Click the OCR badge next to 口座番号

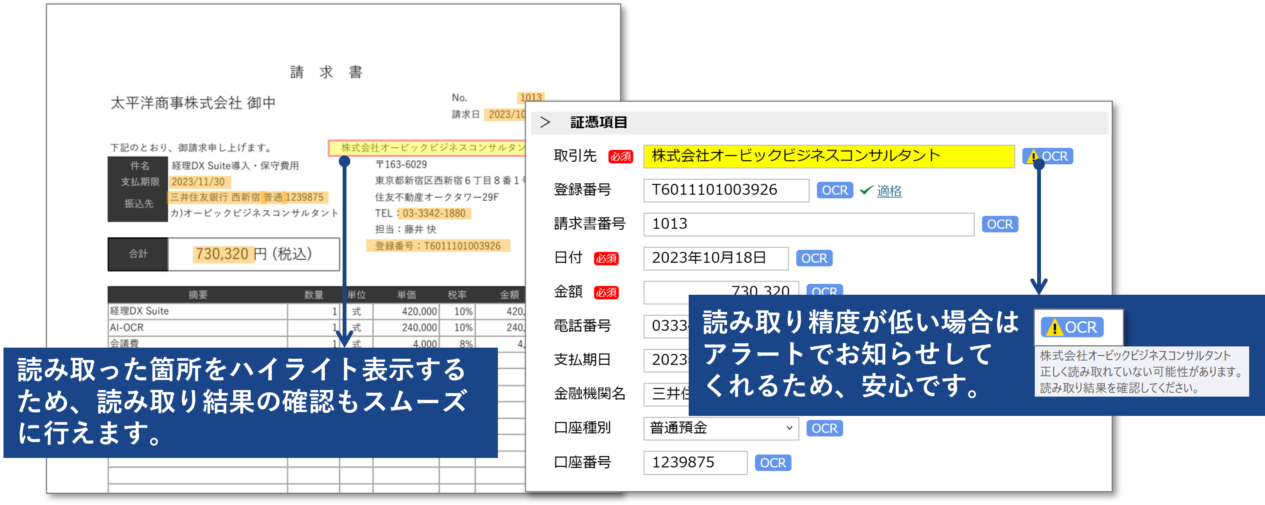point(773,463)
